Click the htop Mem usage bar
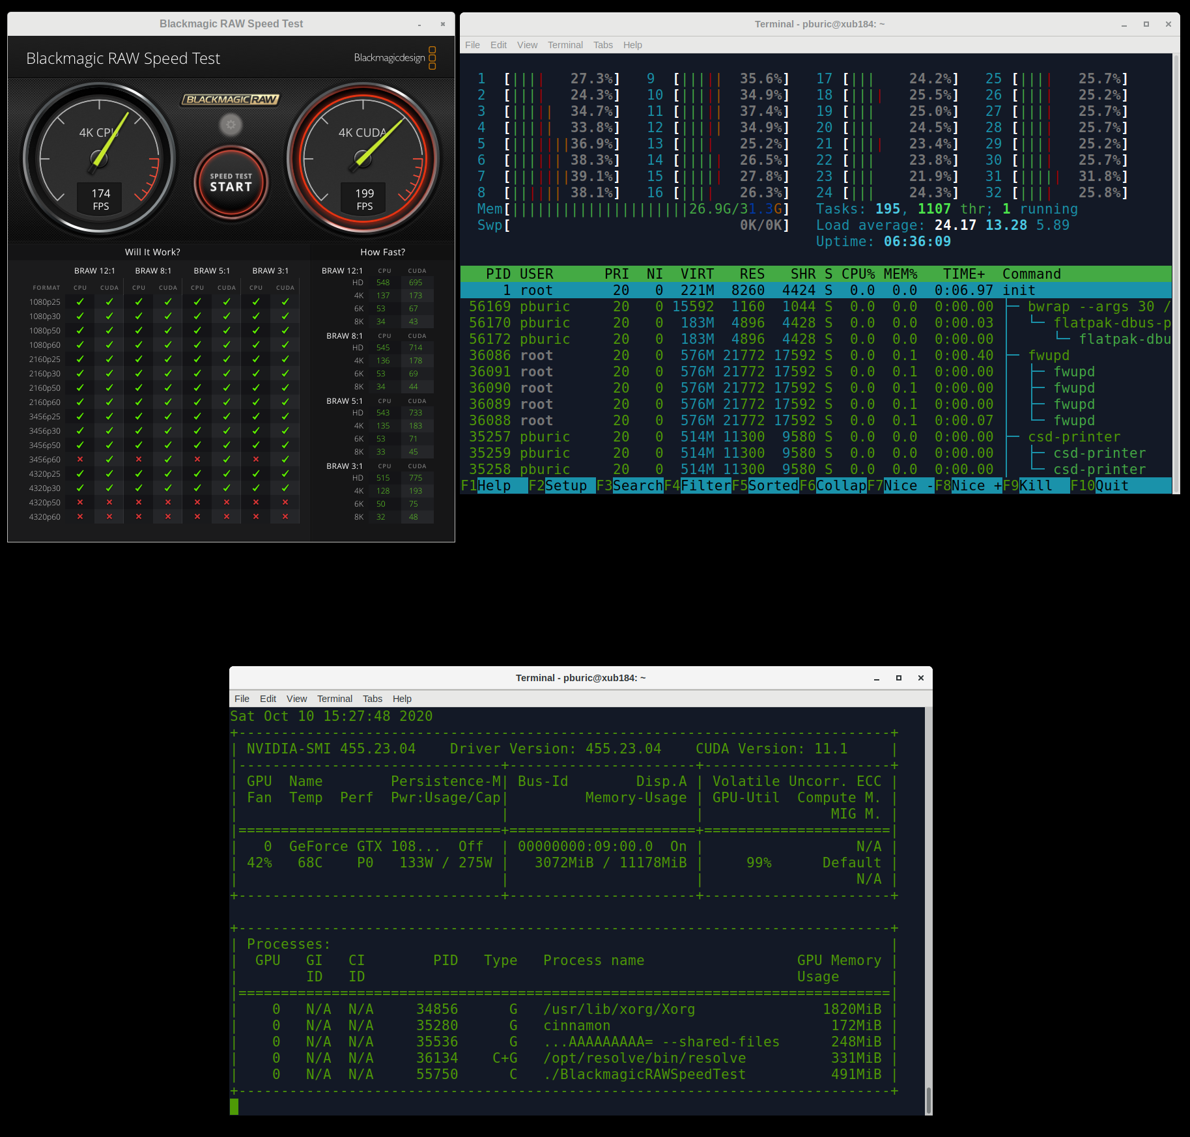 click(x=633, y=209)
